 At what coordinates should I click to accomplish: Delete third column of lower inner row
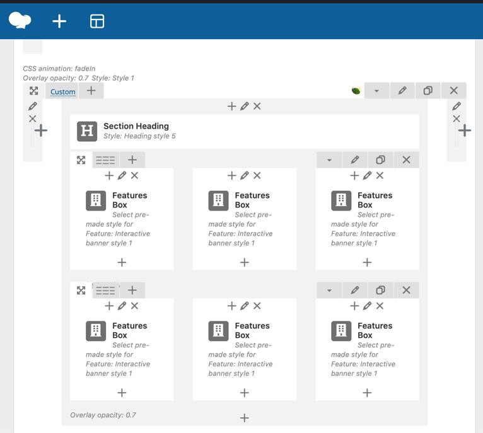tap(380, 306)
